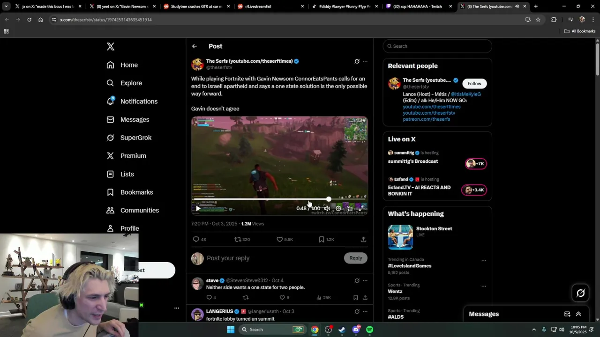This screenshot has height=337, width=600.
Task: Mute the video using the speaker icon
Action: (x=327, y=208)
